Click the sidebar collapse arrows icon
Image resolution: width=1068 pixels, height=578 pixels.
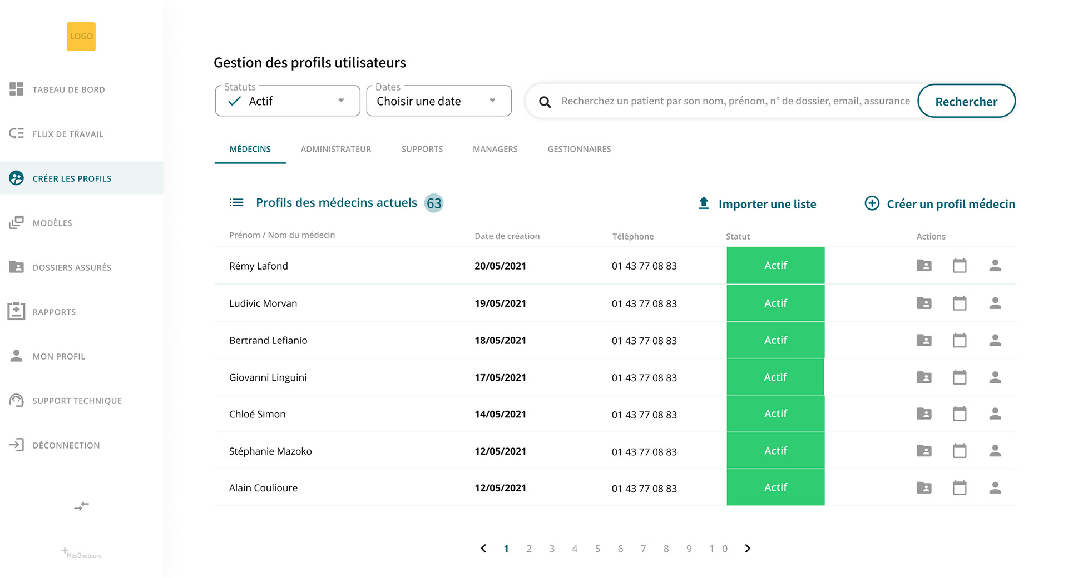tap(82, 506)
